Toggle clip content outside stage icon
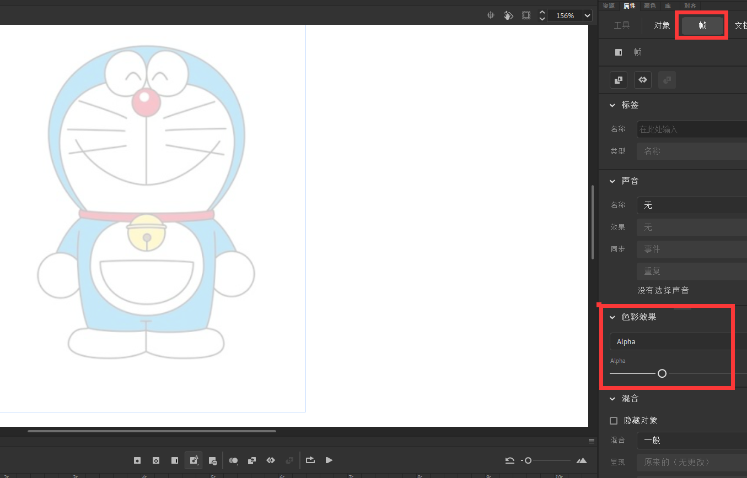Viewport: 747px width, 478px height. click(x=526, y=15)
